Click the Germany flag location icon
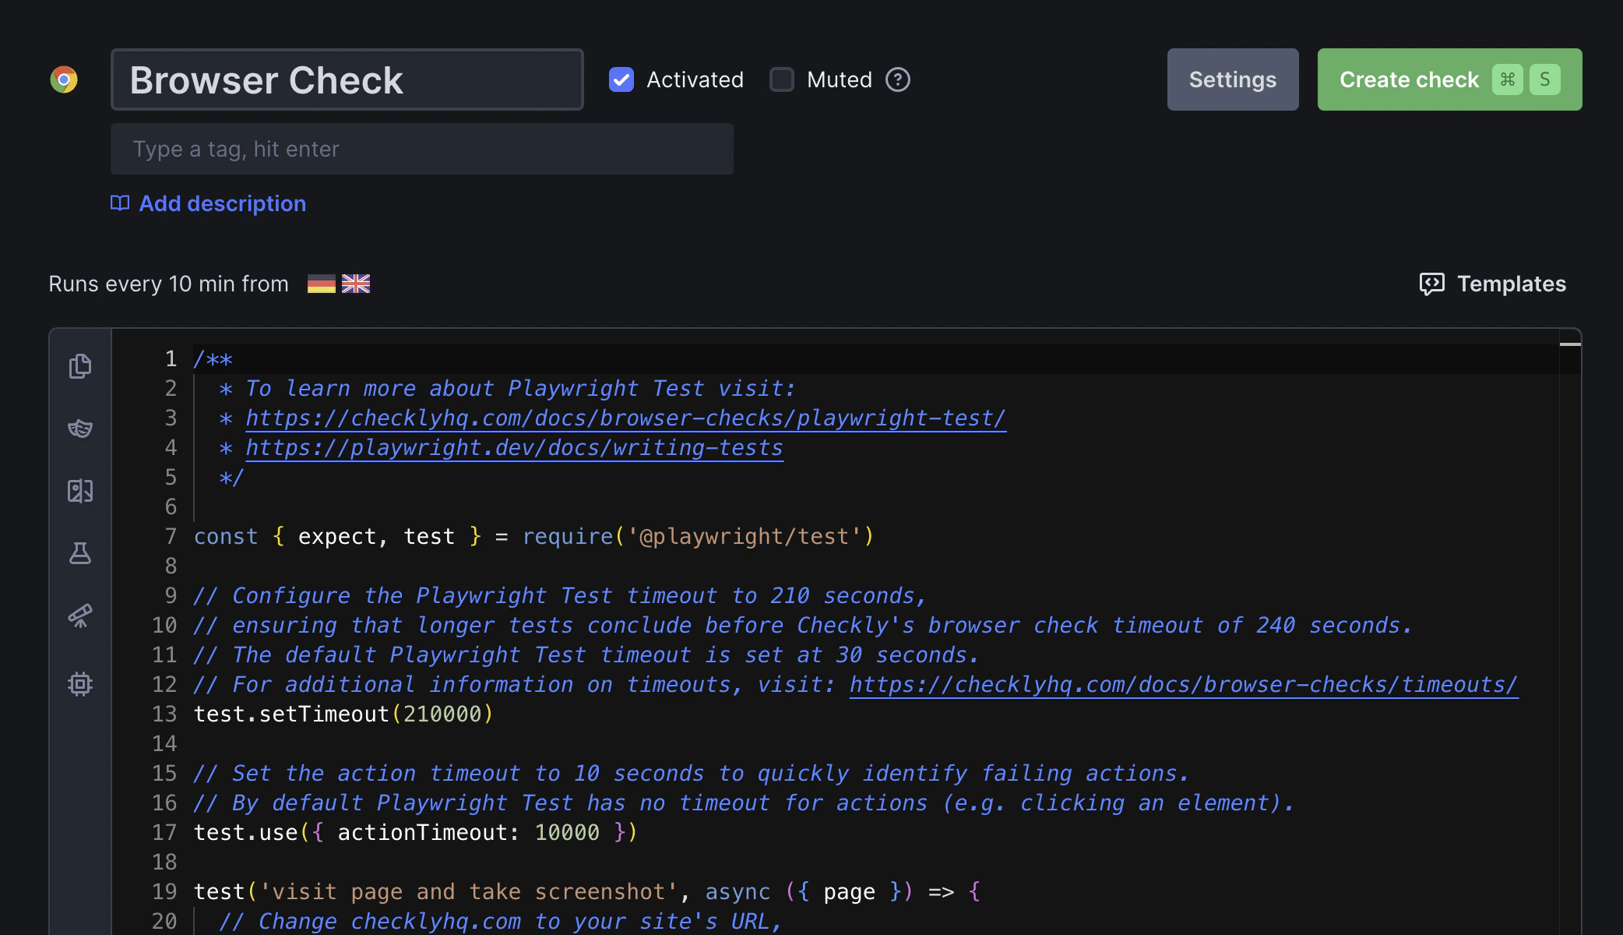Image resolution: width=1623 pixels, height=935 pixels. (x=320, y=283)
